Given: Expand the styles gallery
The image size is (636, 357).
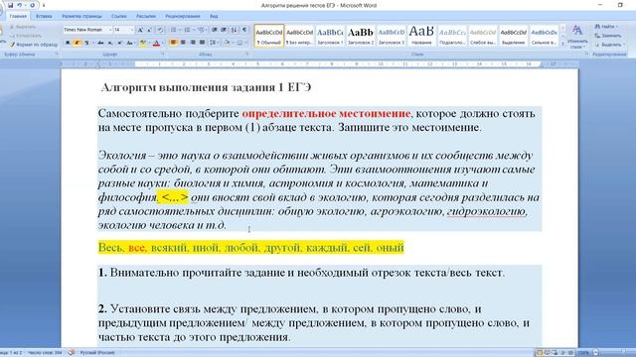Looking at the screenshot, I should click(562, 43).
